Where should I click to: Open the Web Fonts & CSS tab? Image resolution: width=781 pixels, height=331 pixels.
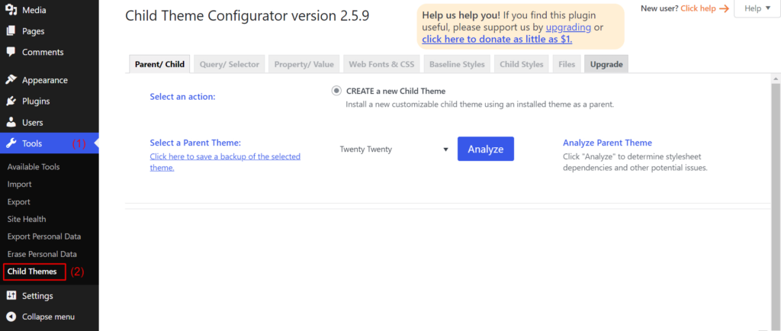coord(381,64)
